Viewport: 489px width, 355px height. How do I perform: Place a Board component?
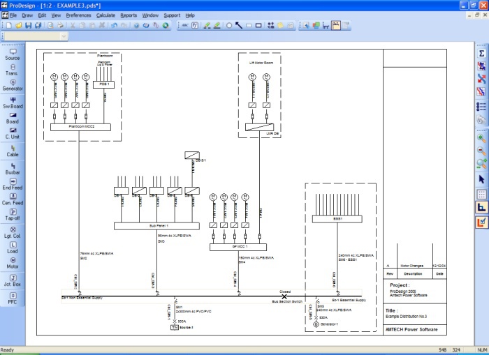(x=13, y=118)
